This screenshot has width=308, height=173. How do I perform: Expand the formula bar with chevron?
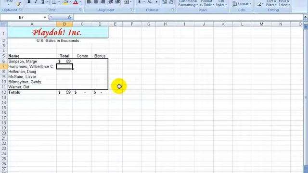click(x=306, y=17)
